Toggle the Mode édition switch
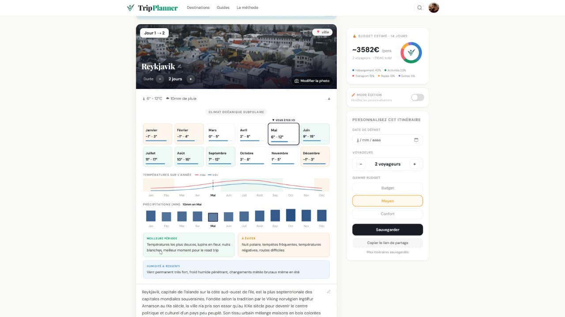The height and width of the screenshot is (317, 565). coord(417,97)
